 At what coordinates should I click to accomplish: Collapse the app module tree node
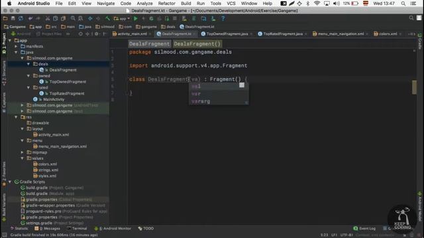click(10, 40)
